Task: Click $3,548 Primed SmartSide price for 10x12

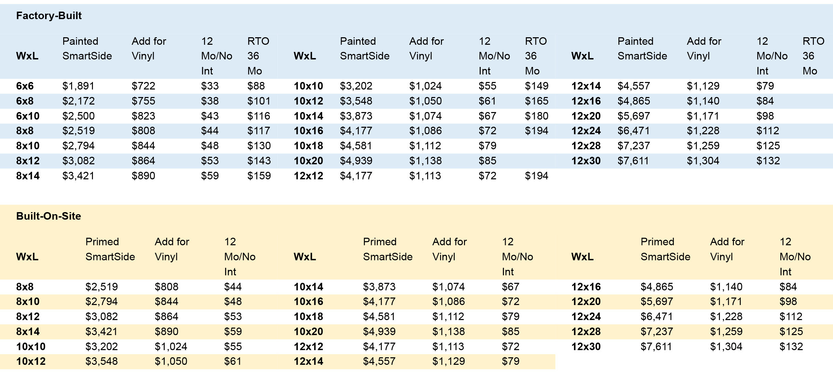Action: point(101,361)
